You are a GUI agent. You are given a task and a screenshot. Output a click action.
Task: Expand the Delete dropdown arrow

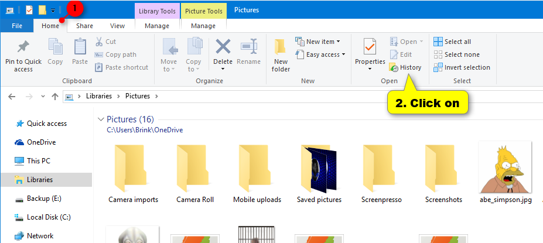pos(223,69)
